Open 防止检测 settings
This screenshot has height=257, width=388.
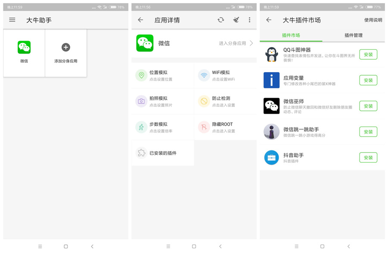(x=225, y=102)
